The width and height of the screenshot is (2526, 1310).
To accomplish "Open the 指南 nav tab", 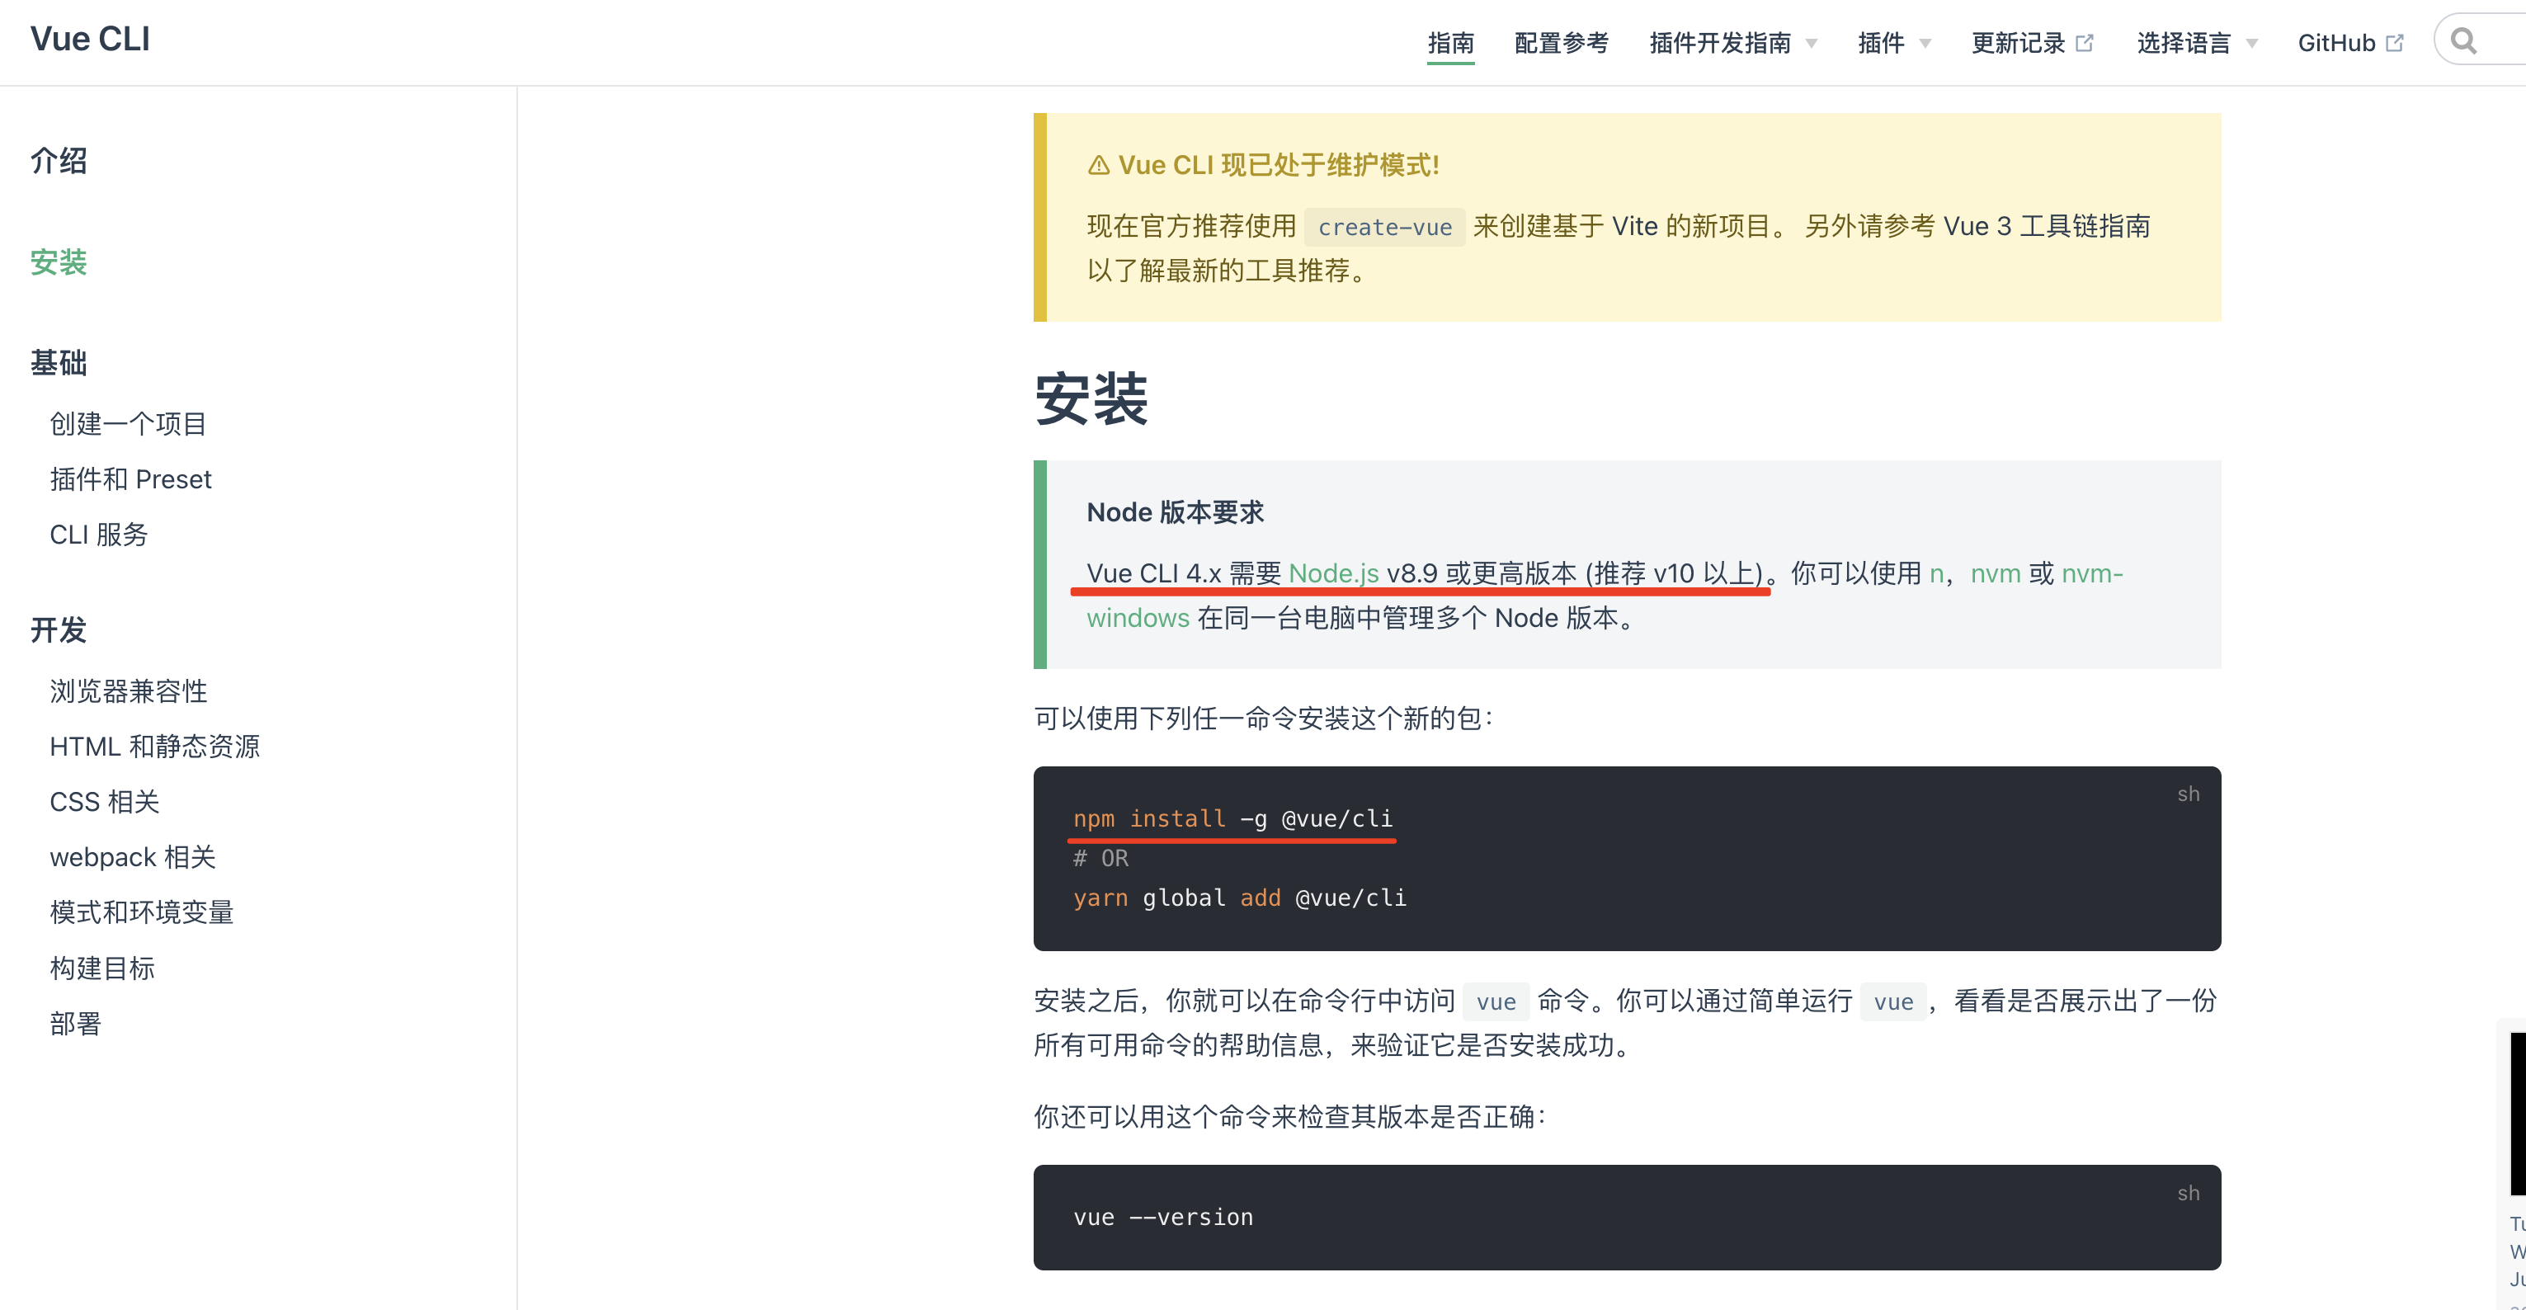I will [1450, 43].
